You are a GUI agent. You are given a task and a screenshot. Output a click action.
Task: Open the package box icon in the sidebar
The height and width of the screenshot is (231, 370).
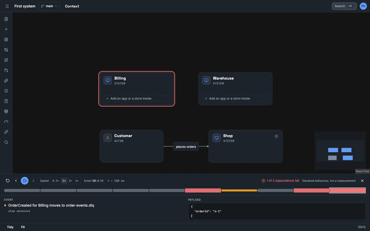point(6,111)
